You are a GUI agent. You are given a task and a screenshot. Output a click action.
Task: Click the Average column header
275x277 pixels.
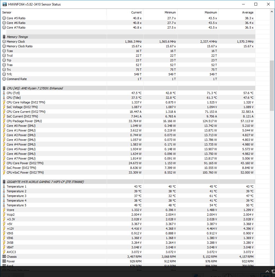point(237,12)
